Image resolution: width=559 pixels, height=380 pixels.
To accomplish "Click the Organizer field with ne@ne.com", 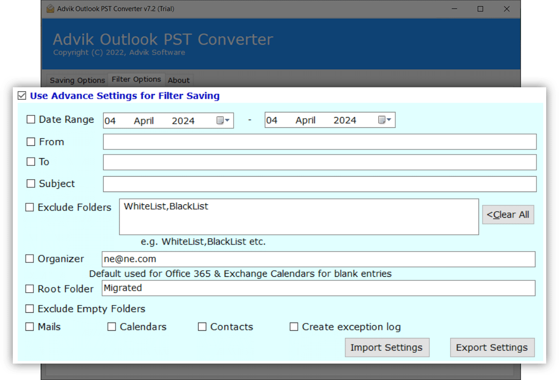I will pos(318,259).
